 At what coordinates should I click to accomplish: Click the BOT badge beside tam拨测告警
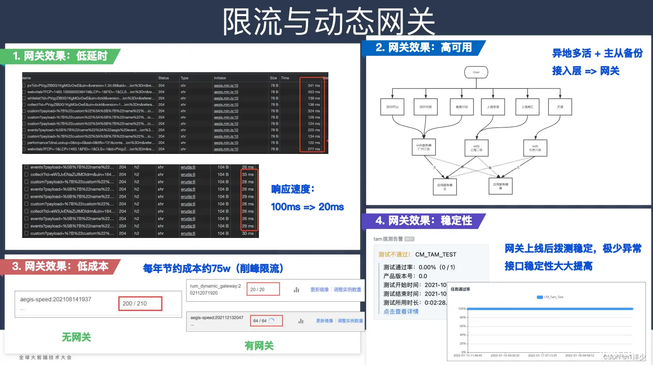tap(409, 239)
